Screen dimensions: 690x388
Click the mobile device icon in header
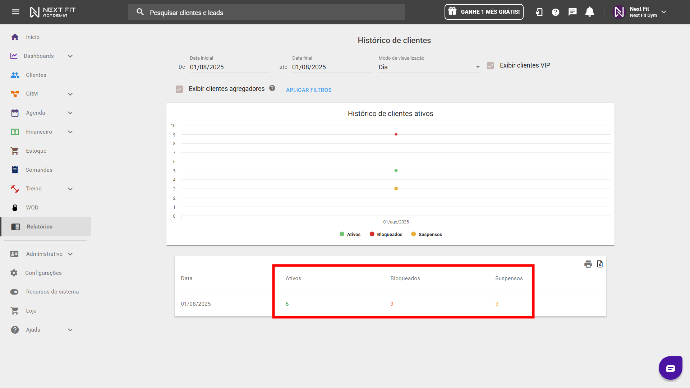pyautogui.click(x=539, y=12)
